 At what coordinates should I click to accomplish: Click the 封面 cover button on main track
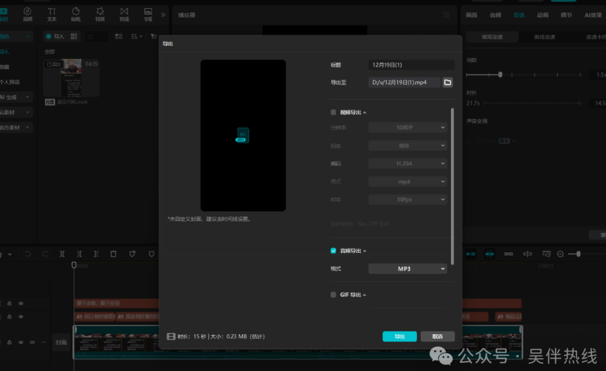coord(61,342)
